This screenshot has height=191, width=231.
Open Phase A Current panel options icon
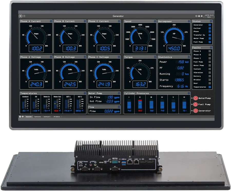51,21
